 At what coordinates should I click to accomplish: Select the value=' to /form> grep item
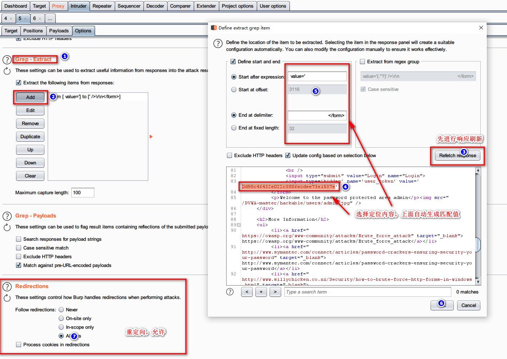[x=98, y=97]
